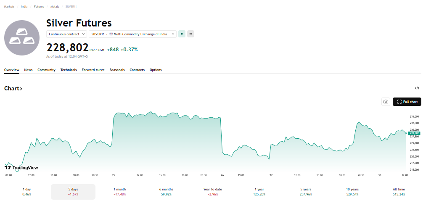Switch to the Forward curve tab

click(x=93, y=70)
